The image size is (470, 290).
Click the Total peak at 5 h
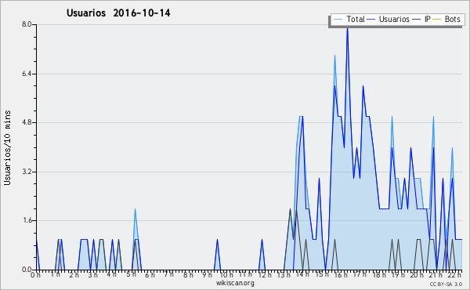[136, 210]
